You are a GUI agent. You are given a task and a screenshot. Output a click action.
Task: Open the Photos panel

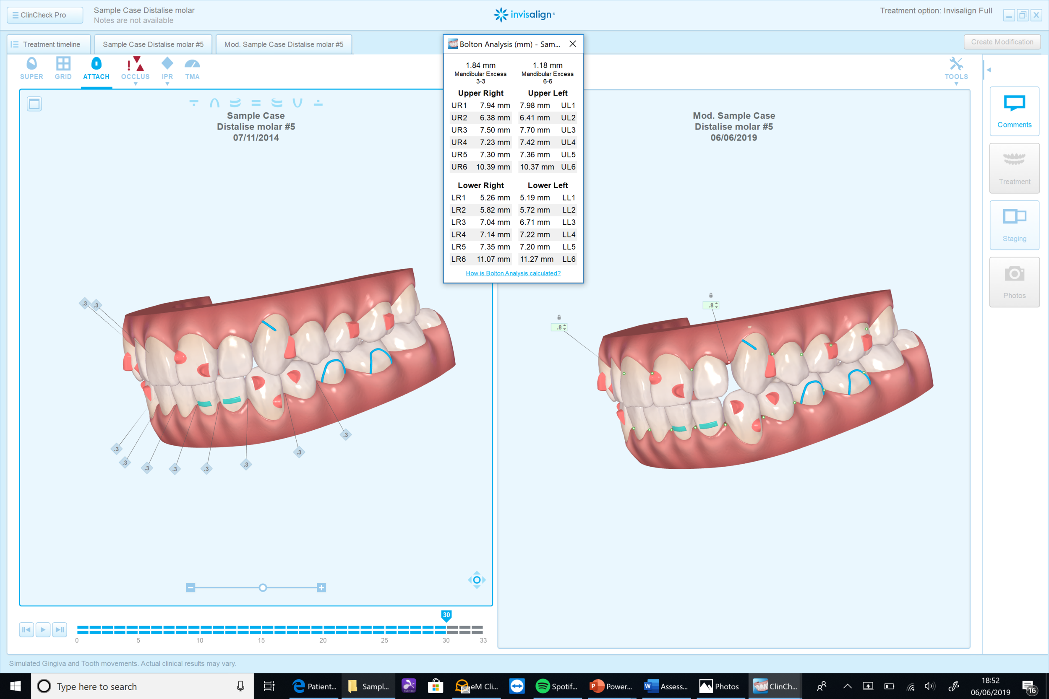(x=1014, y=281)
